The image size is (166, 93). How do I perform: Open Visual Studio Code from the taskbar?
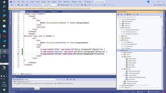click(x=4, y=41)
